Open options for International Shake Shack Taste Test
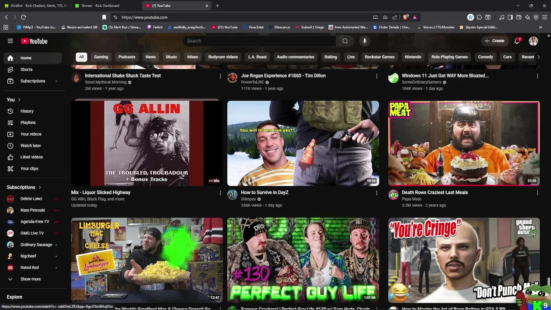This screenshot has width=551, height=310. click(x=220, y=76)
